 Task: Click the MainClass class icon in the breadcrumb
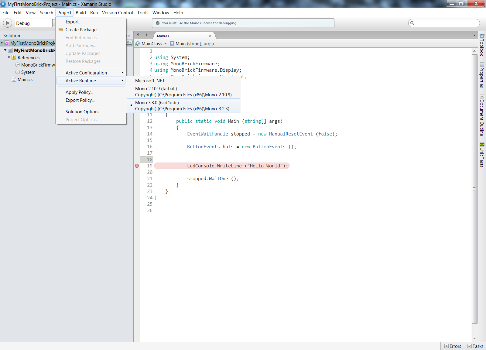[138, 43]
